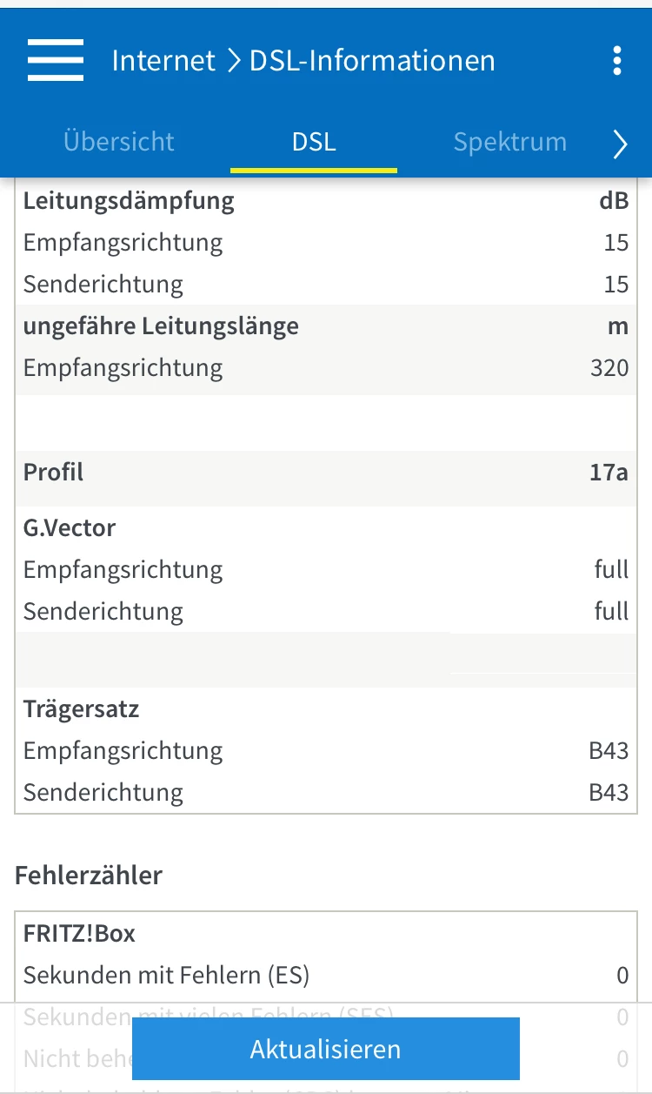The width and height of the screenshot is (652, 1094).
Task: Open the Spektrum tab
Action: 509,142
